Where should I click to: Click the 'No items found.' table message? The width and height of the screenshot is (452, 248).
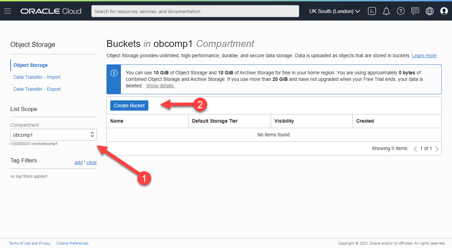274,135
